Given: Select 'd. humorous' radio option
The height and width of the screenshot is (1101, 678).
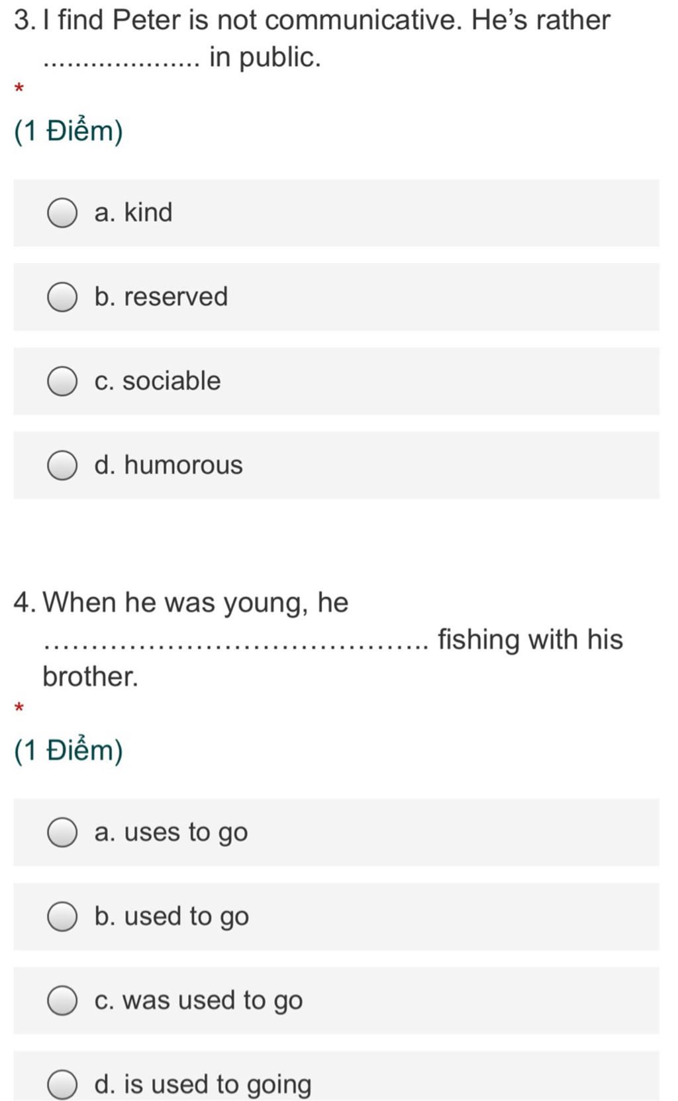Looking at the screenshot, I should [x=62, y=465].
